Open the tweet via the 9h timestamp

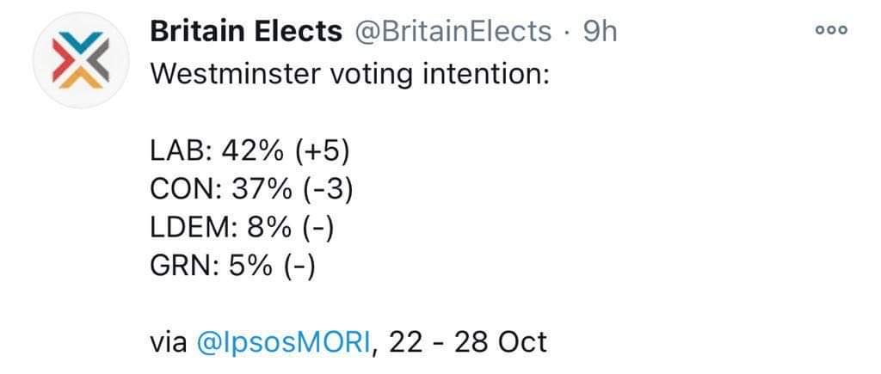click(x=600, y=32)
